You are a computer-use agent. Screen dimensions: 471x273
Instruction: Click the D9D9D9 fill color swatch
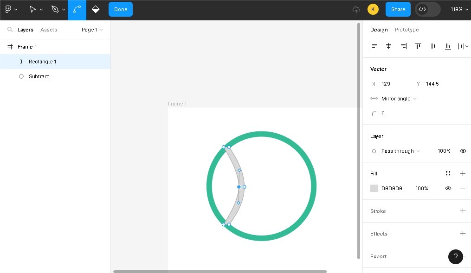[374, 188]
